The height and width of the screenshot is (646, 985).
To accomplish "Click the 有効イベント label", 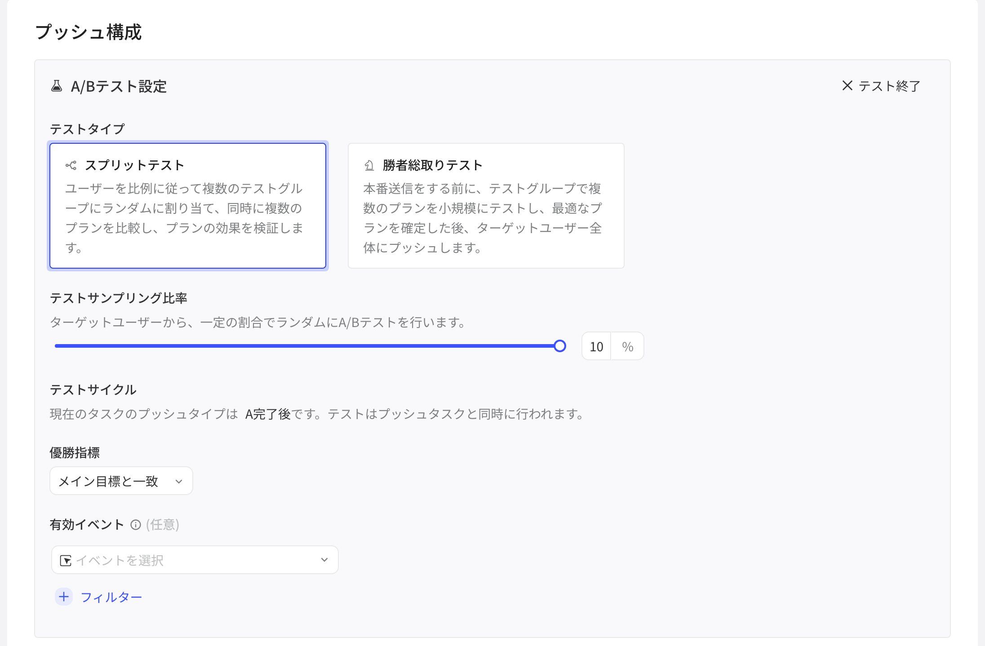I will click(x=87, y=524).
